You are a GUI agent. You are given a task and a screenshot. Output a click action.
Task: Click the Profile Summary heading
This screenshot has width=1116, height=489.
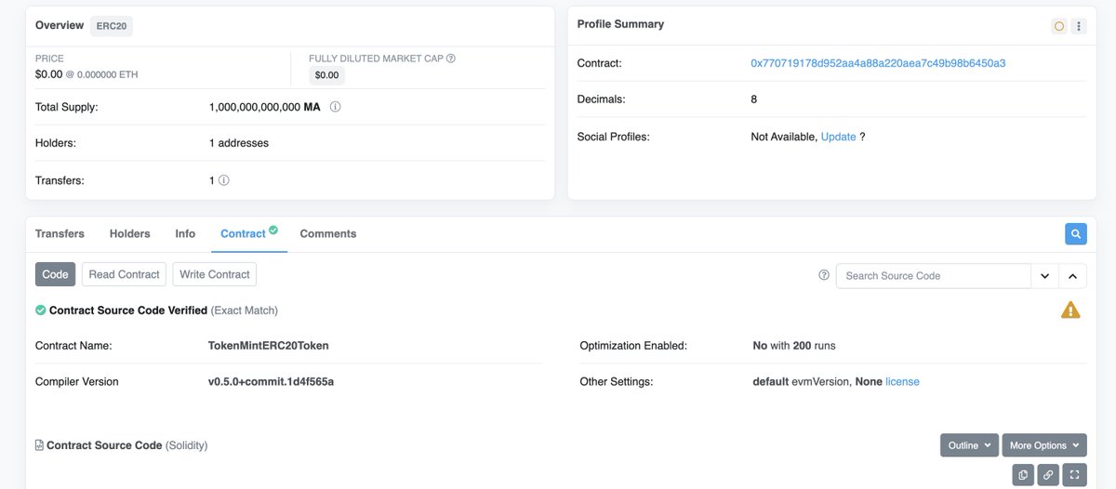(x=620, y=24)
